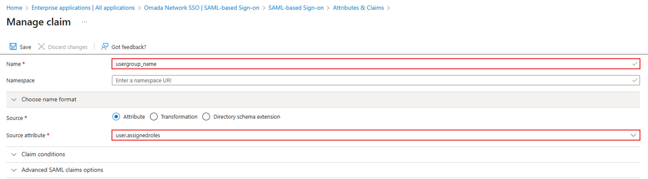Click the green checkmark beside Namespace field
This screenshot has width=648, height=179.
tap(634, 80)
